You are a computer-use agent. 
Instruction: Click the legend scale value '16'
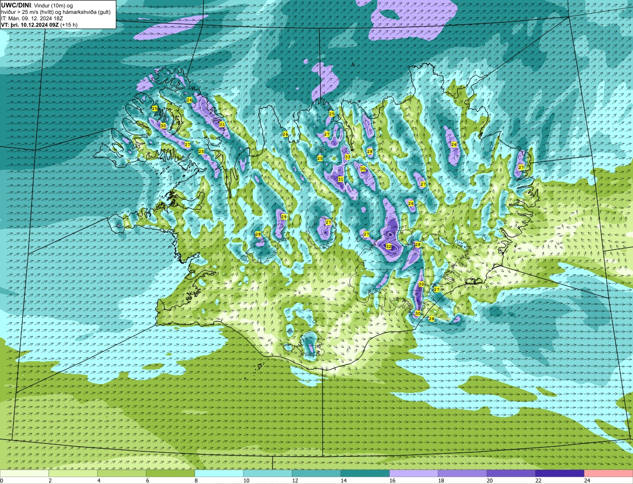pyautogui.click(x=392, y=481)
